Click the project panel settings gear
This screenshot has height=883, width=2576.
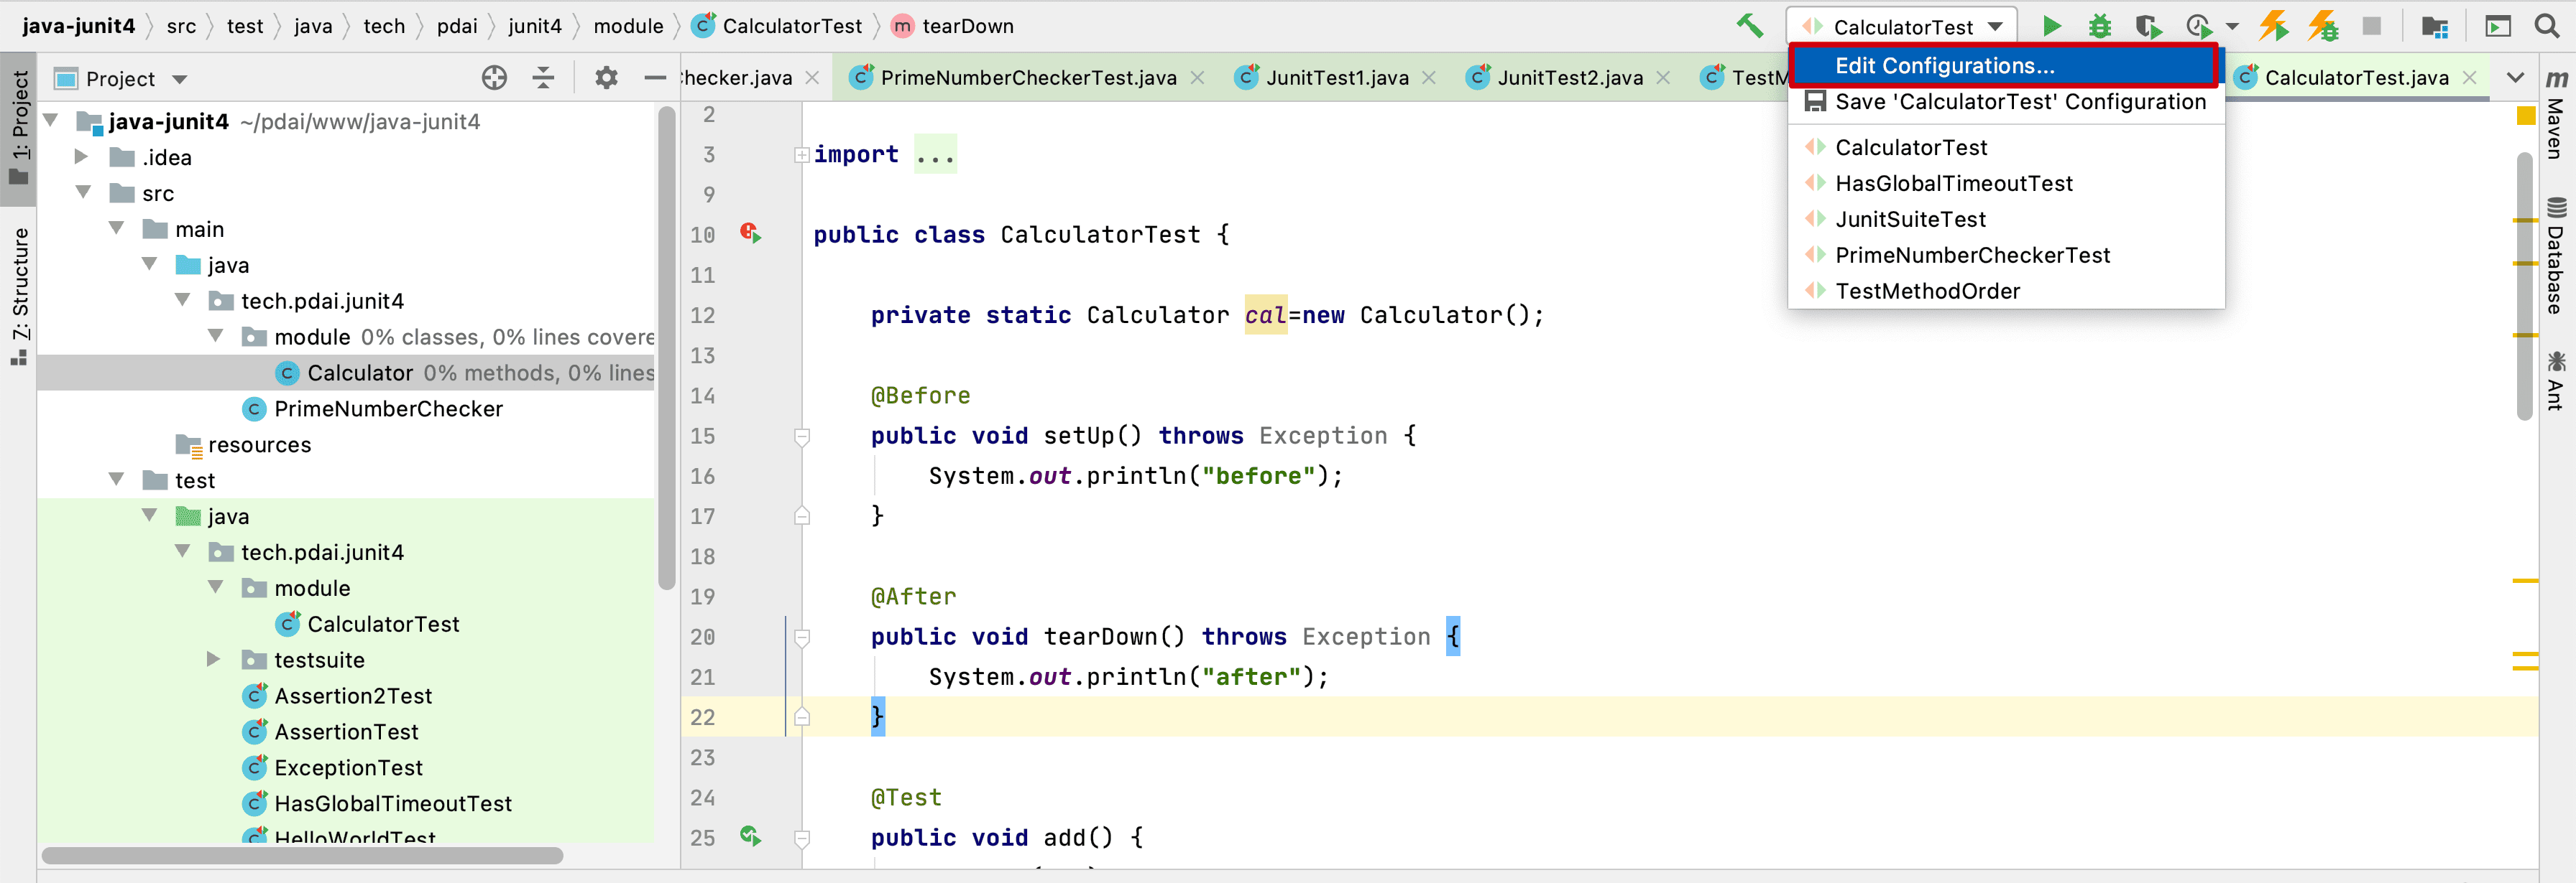point(606,78)
